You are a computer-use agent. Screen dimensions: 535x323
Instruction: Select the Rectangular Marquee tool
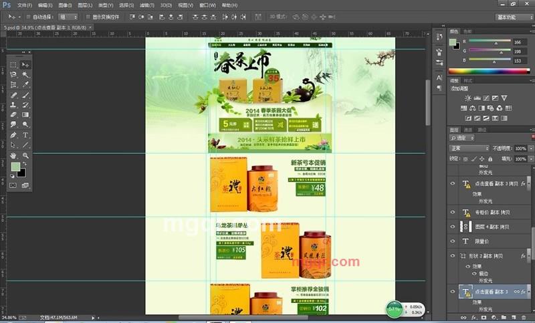coord(13,65)
